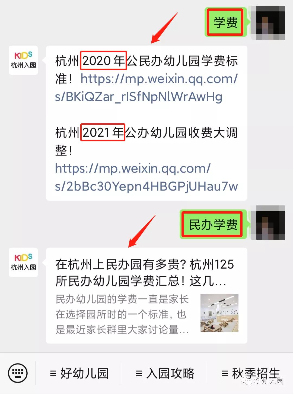Select the green 学费 sent message bubble
Viewport: 293px width, 394px height.
click(x=225, y=22)
